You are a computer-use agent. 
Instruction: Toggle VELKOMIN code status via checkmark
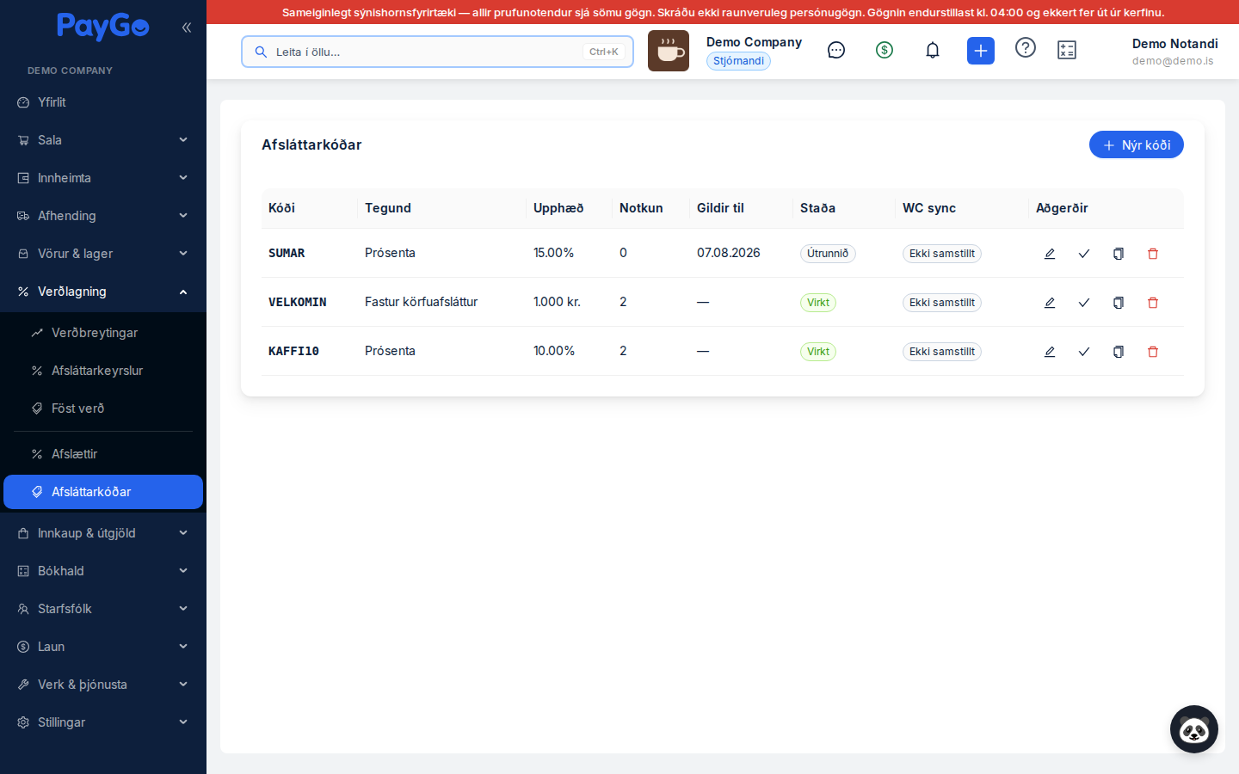click(1084, 303)
